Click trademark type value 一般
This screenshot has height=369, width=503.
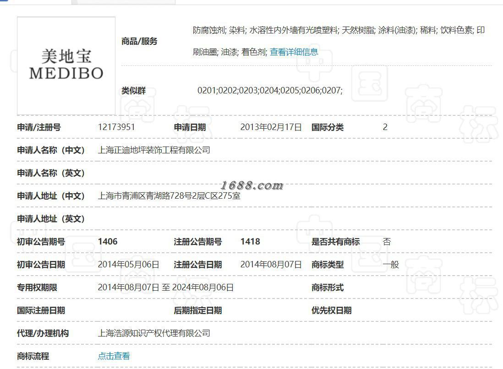coord(391,265)
